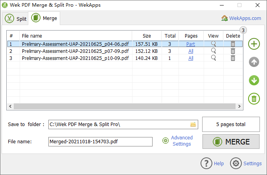Click the 152.12 KB size cell

pos(146,51)
